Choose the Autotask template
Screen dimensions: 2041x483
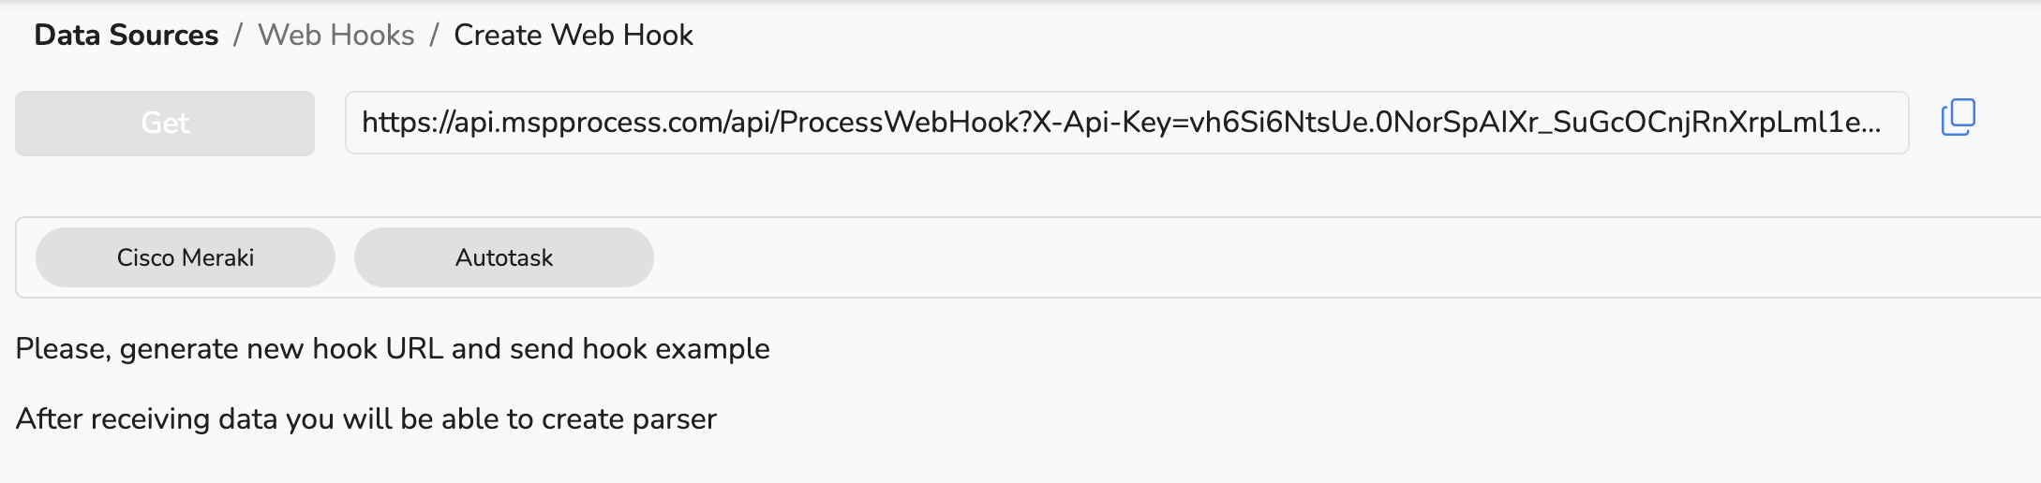click(504, 257)
